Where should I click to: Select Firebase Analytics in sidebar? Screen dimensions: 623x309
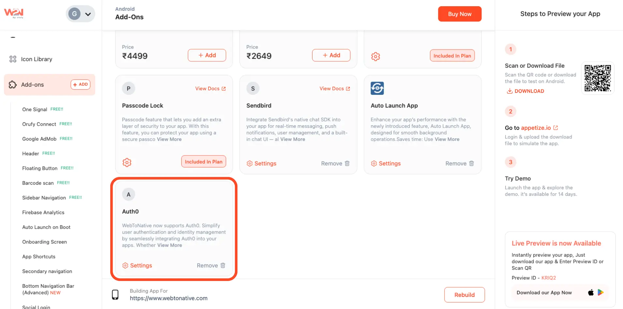pyautogui.click(x=43, y=213)
